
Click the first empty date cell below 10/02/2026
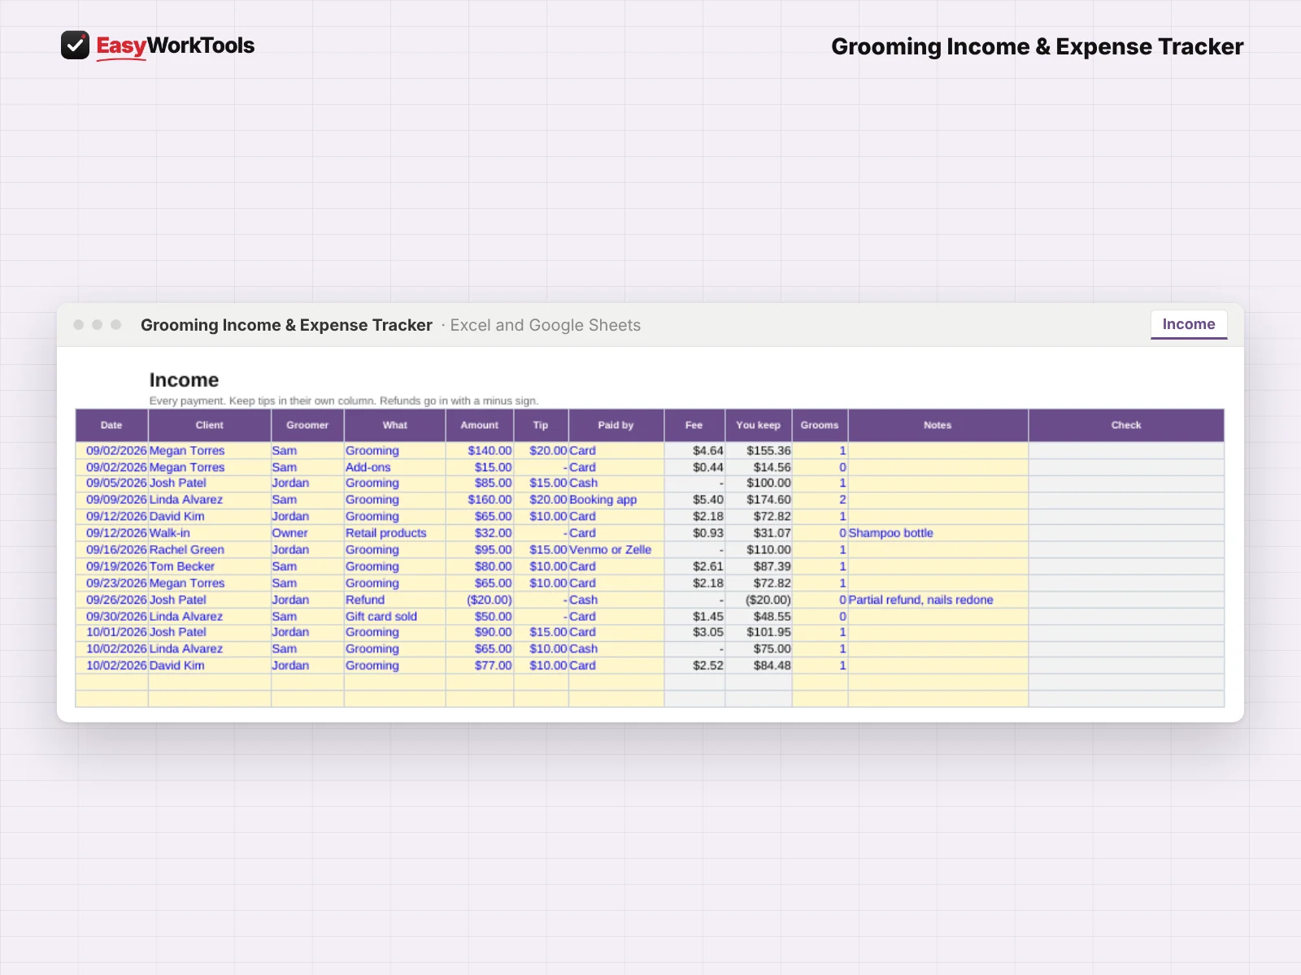tap(111, 682)
